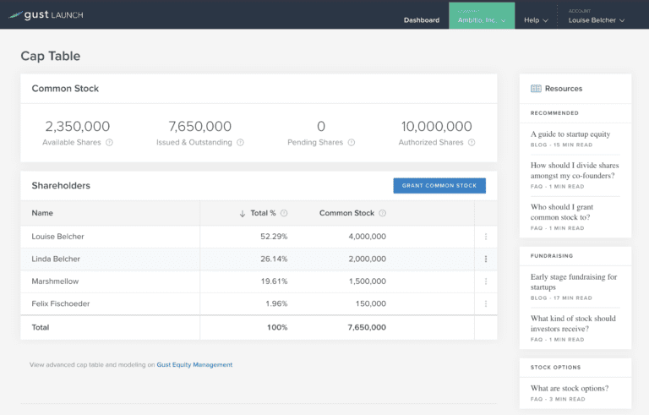Click the Common Stock column info icon
This screenshot has height=415, width=649.
383,214
